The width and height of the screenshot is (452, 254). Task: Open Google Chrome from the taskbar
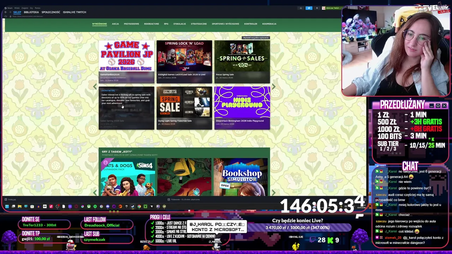(x=139, y=206)
